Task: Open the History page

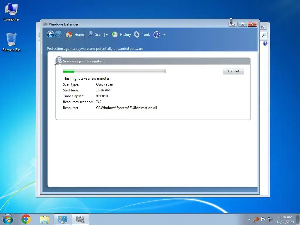Action: (121, 35)
